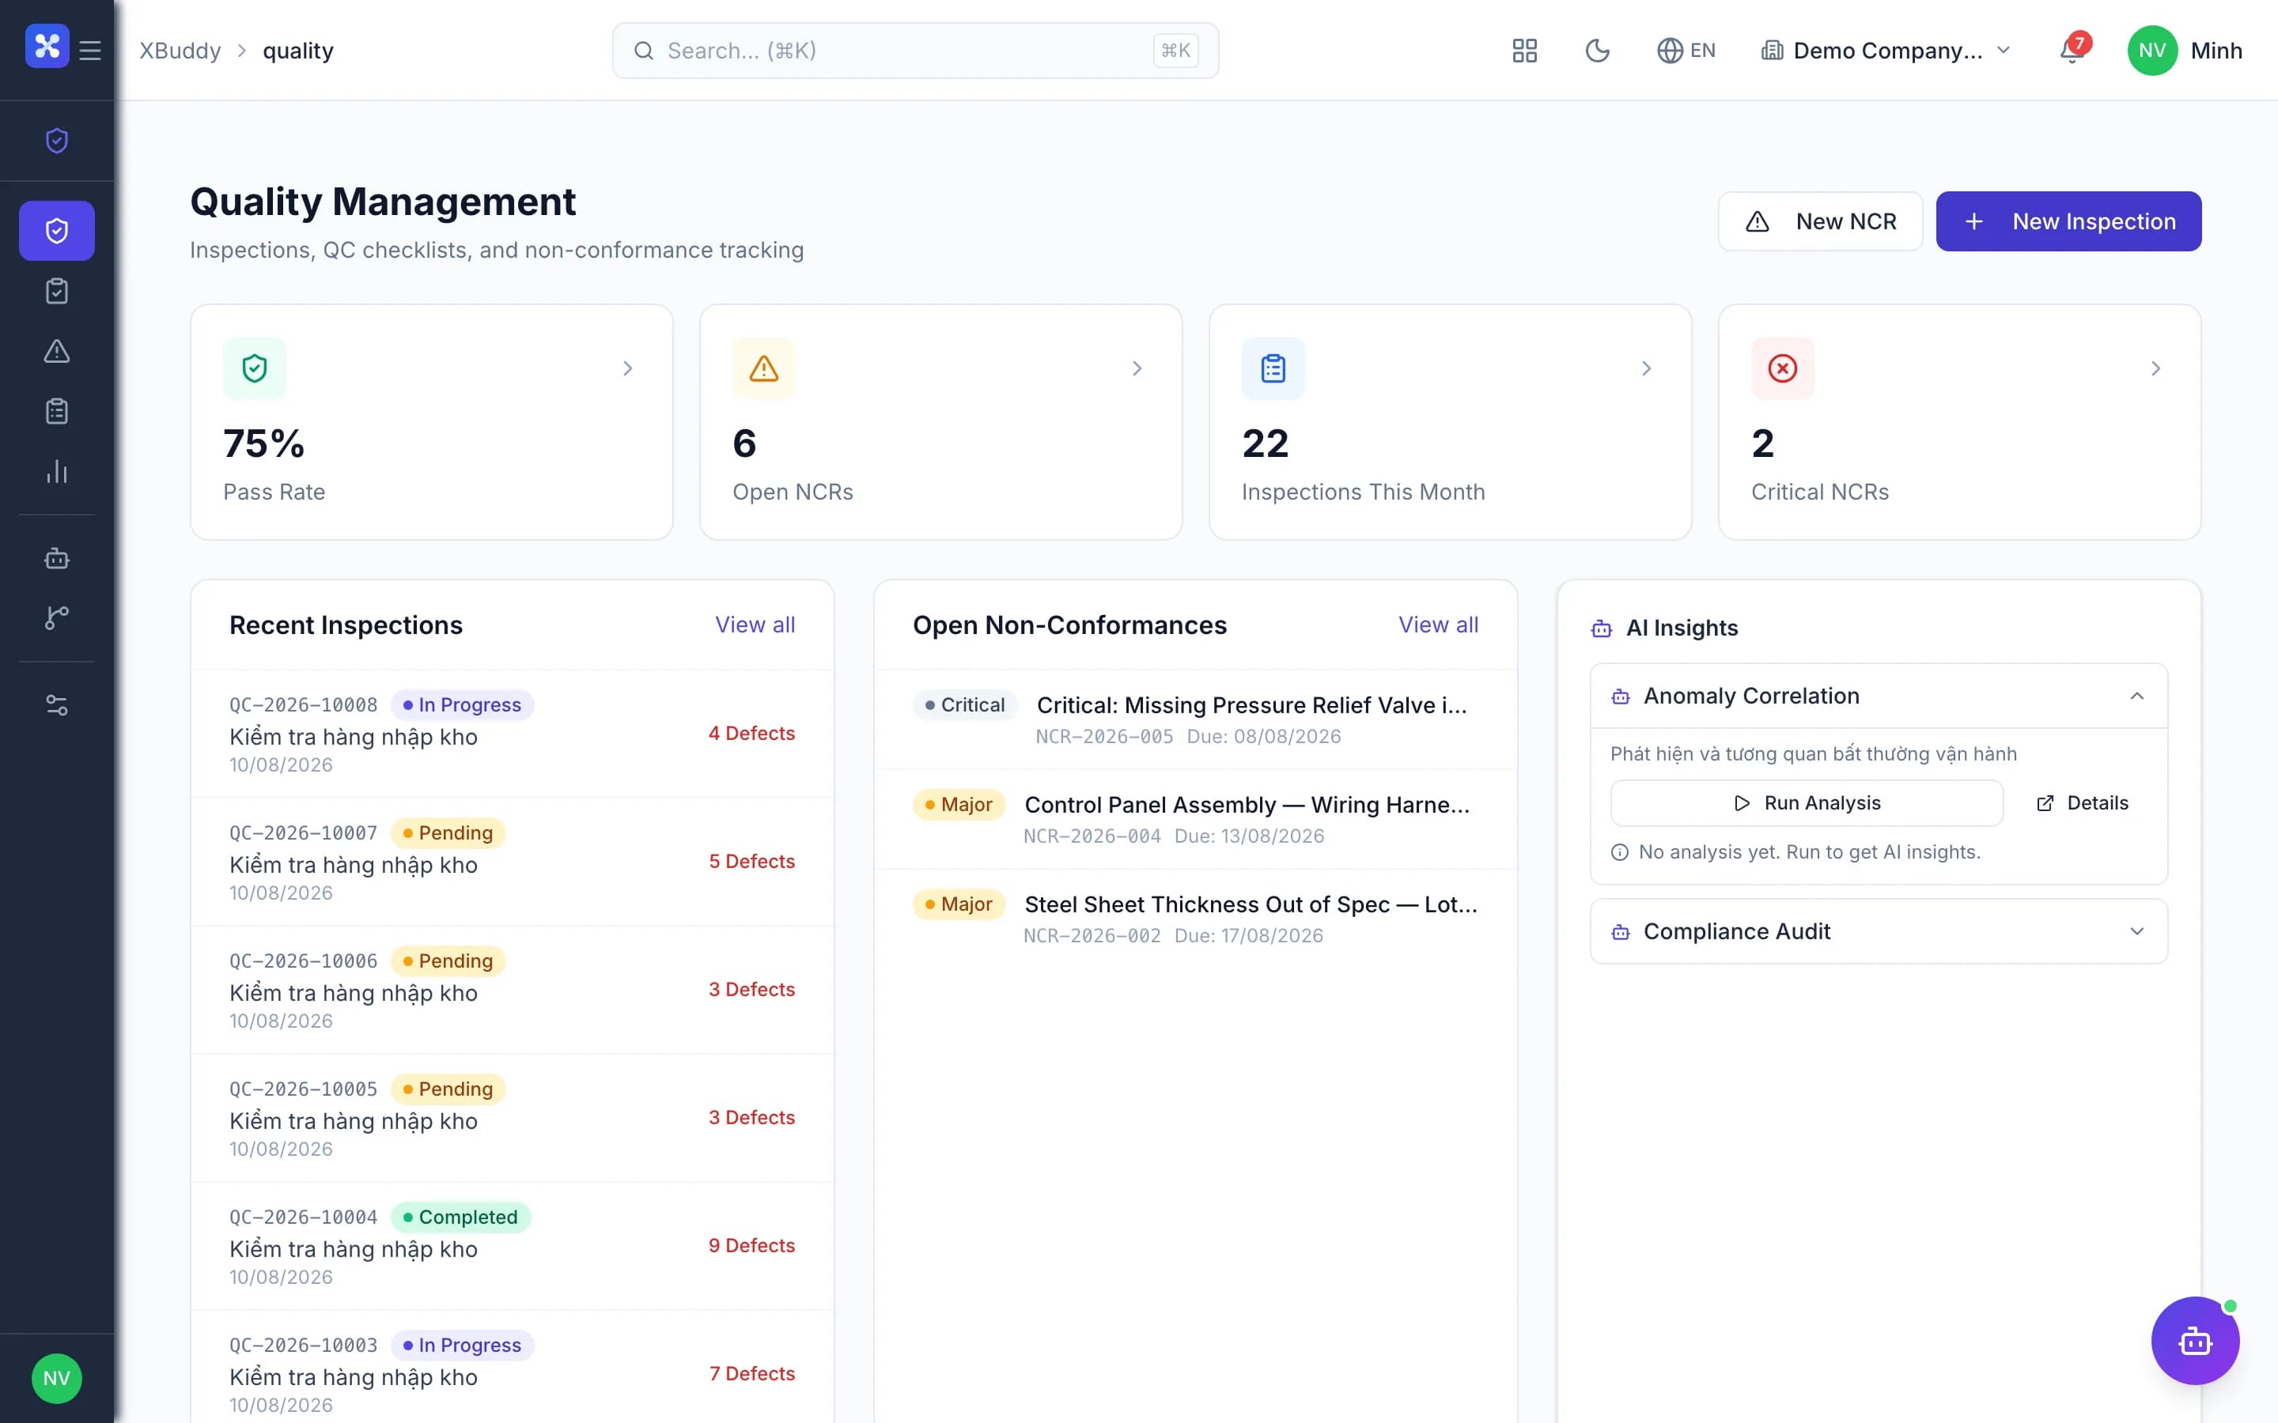The image size is (2278, 1423).
Task: Open the apps grid icon in header
Action: pos(1524,50)
